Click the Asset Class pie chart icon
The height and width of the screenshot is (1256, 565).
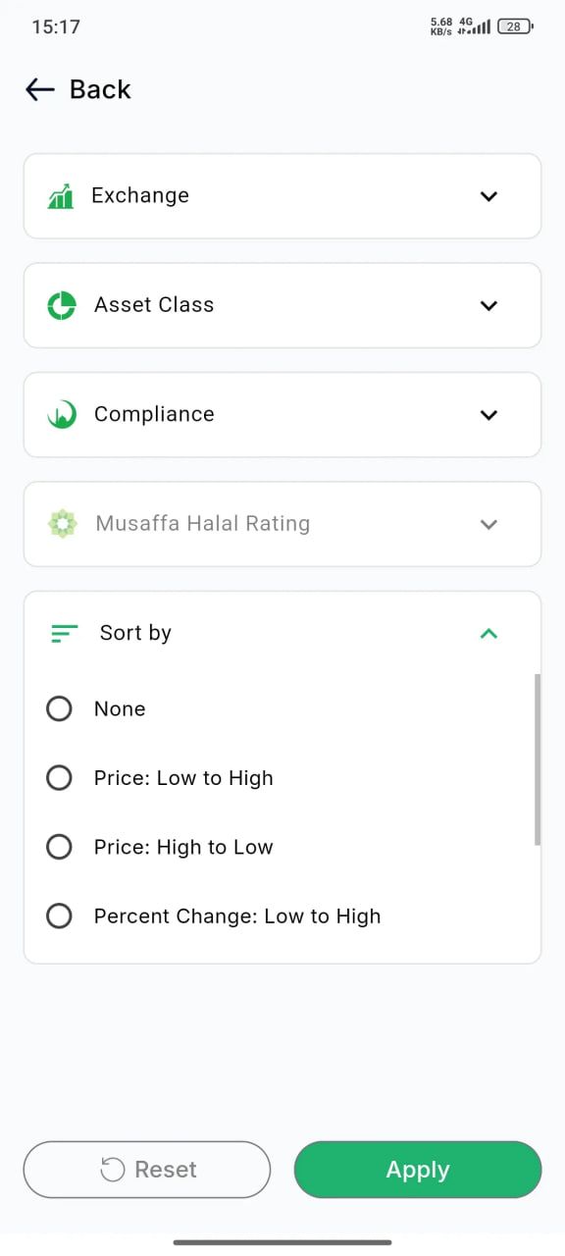(62, 305)
